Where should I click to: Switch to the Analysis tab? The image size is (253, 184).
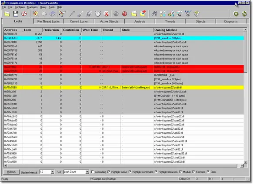pyautogui.click(x=140, y=21)
